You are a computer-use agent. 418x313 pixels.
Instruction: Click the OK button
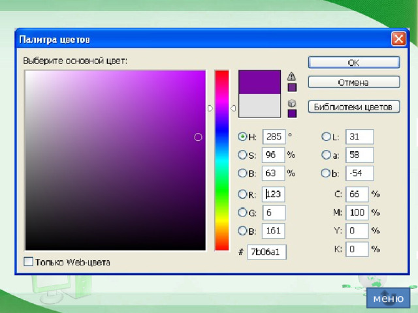(354, 63)
